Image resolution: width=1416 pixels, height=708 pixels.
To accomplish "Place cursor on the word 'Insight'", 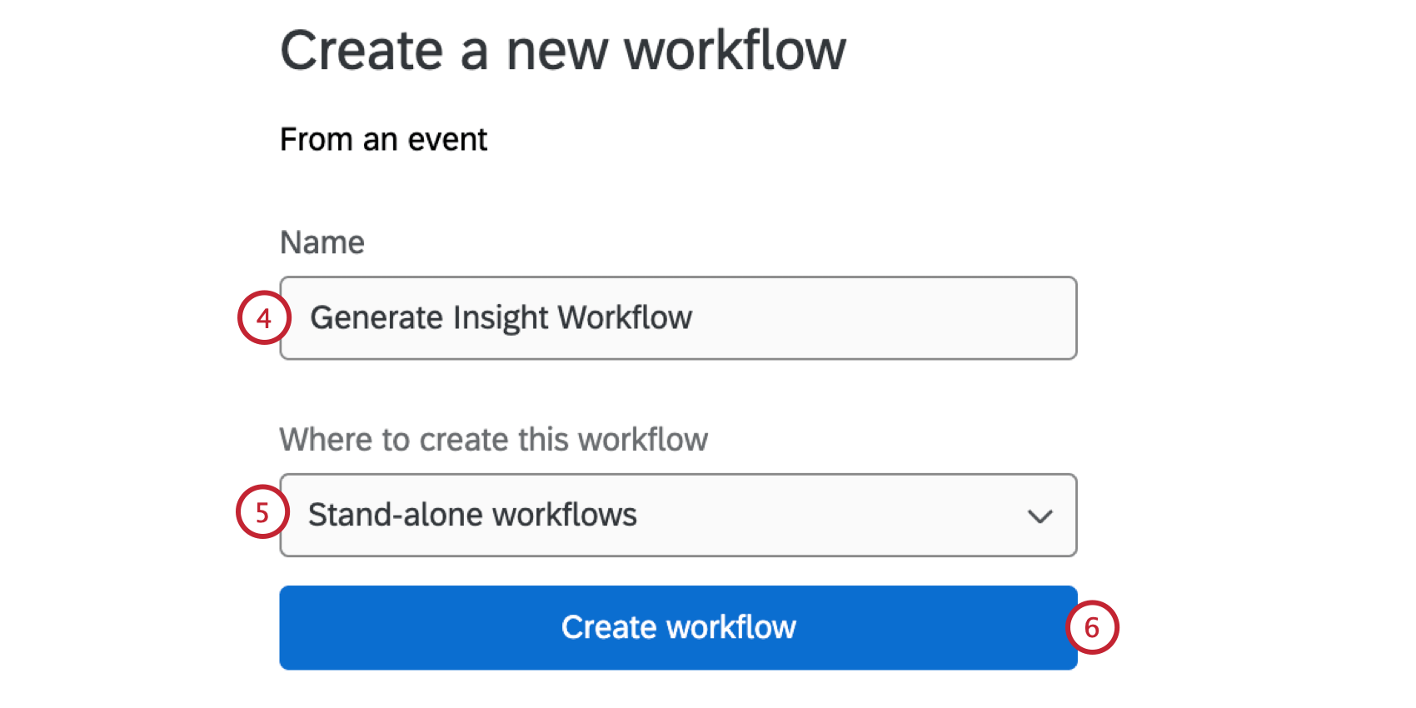I will [501, 318].
